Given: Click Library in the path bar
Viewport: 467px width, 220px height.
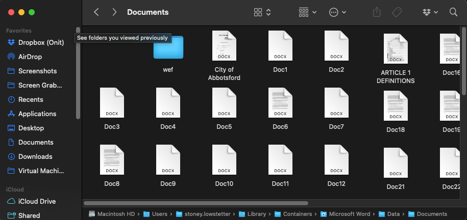Looking at the screenshot, I should coord(252,214).
